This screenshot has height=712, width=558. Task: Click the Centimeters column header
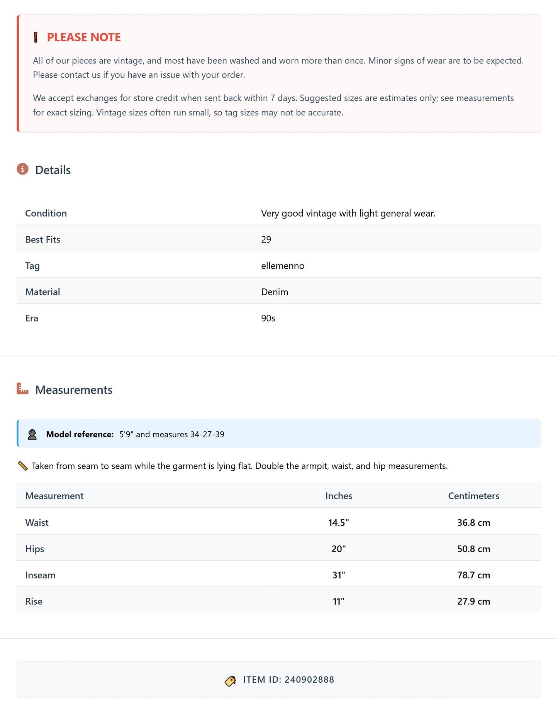coord(473,496)
